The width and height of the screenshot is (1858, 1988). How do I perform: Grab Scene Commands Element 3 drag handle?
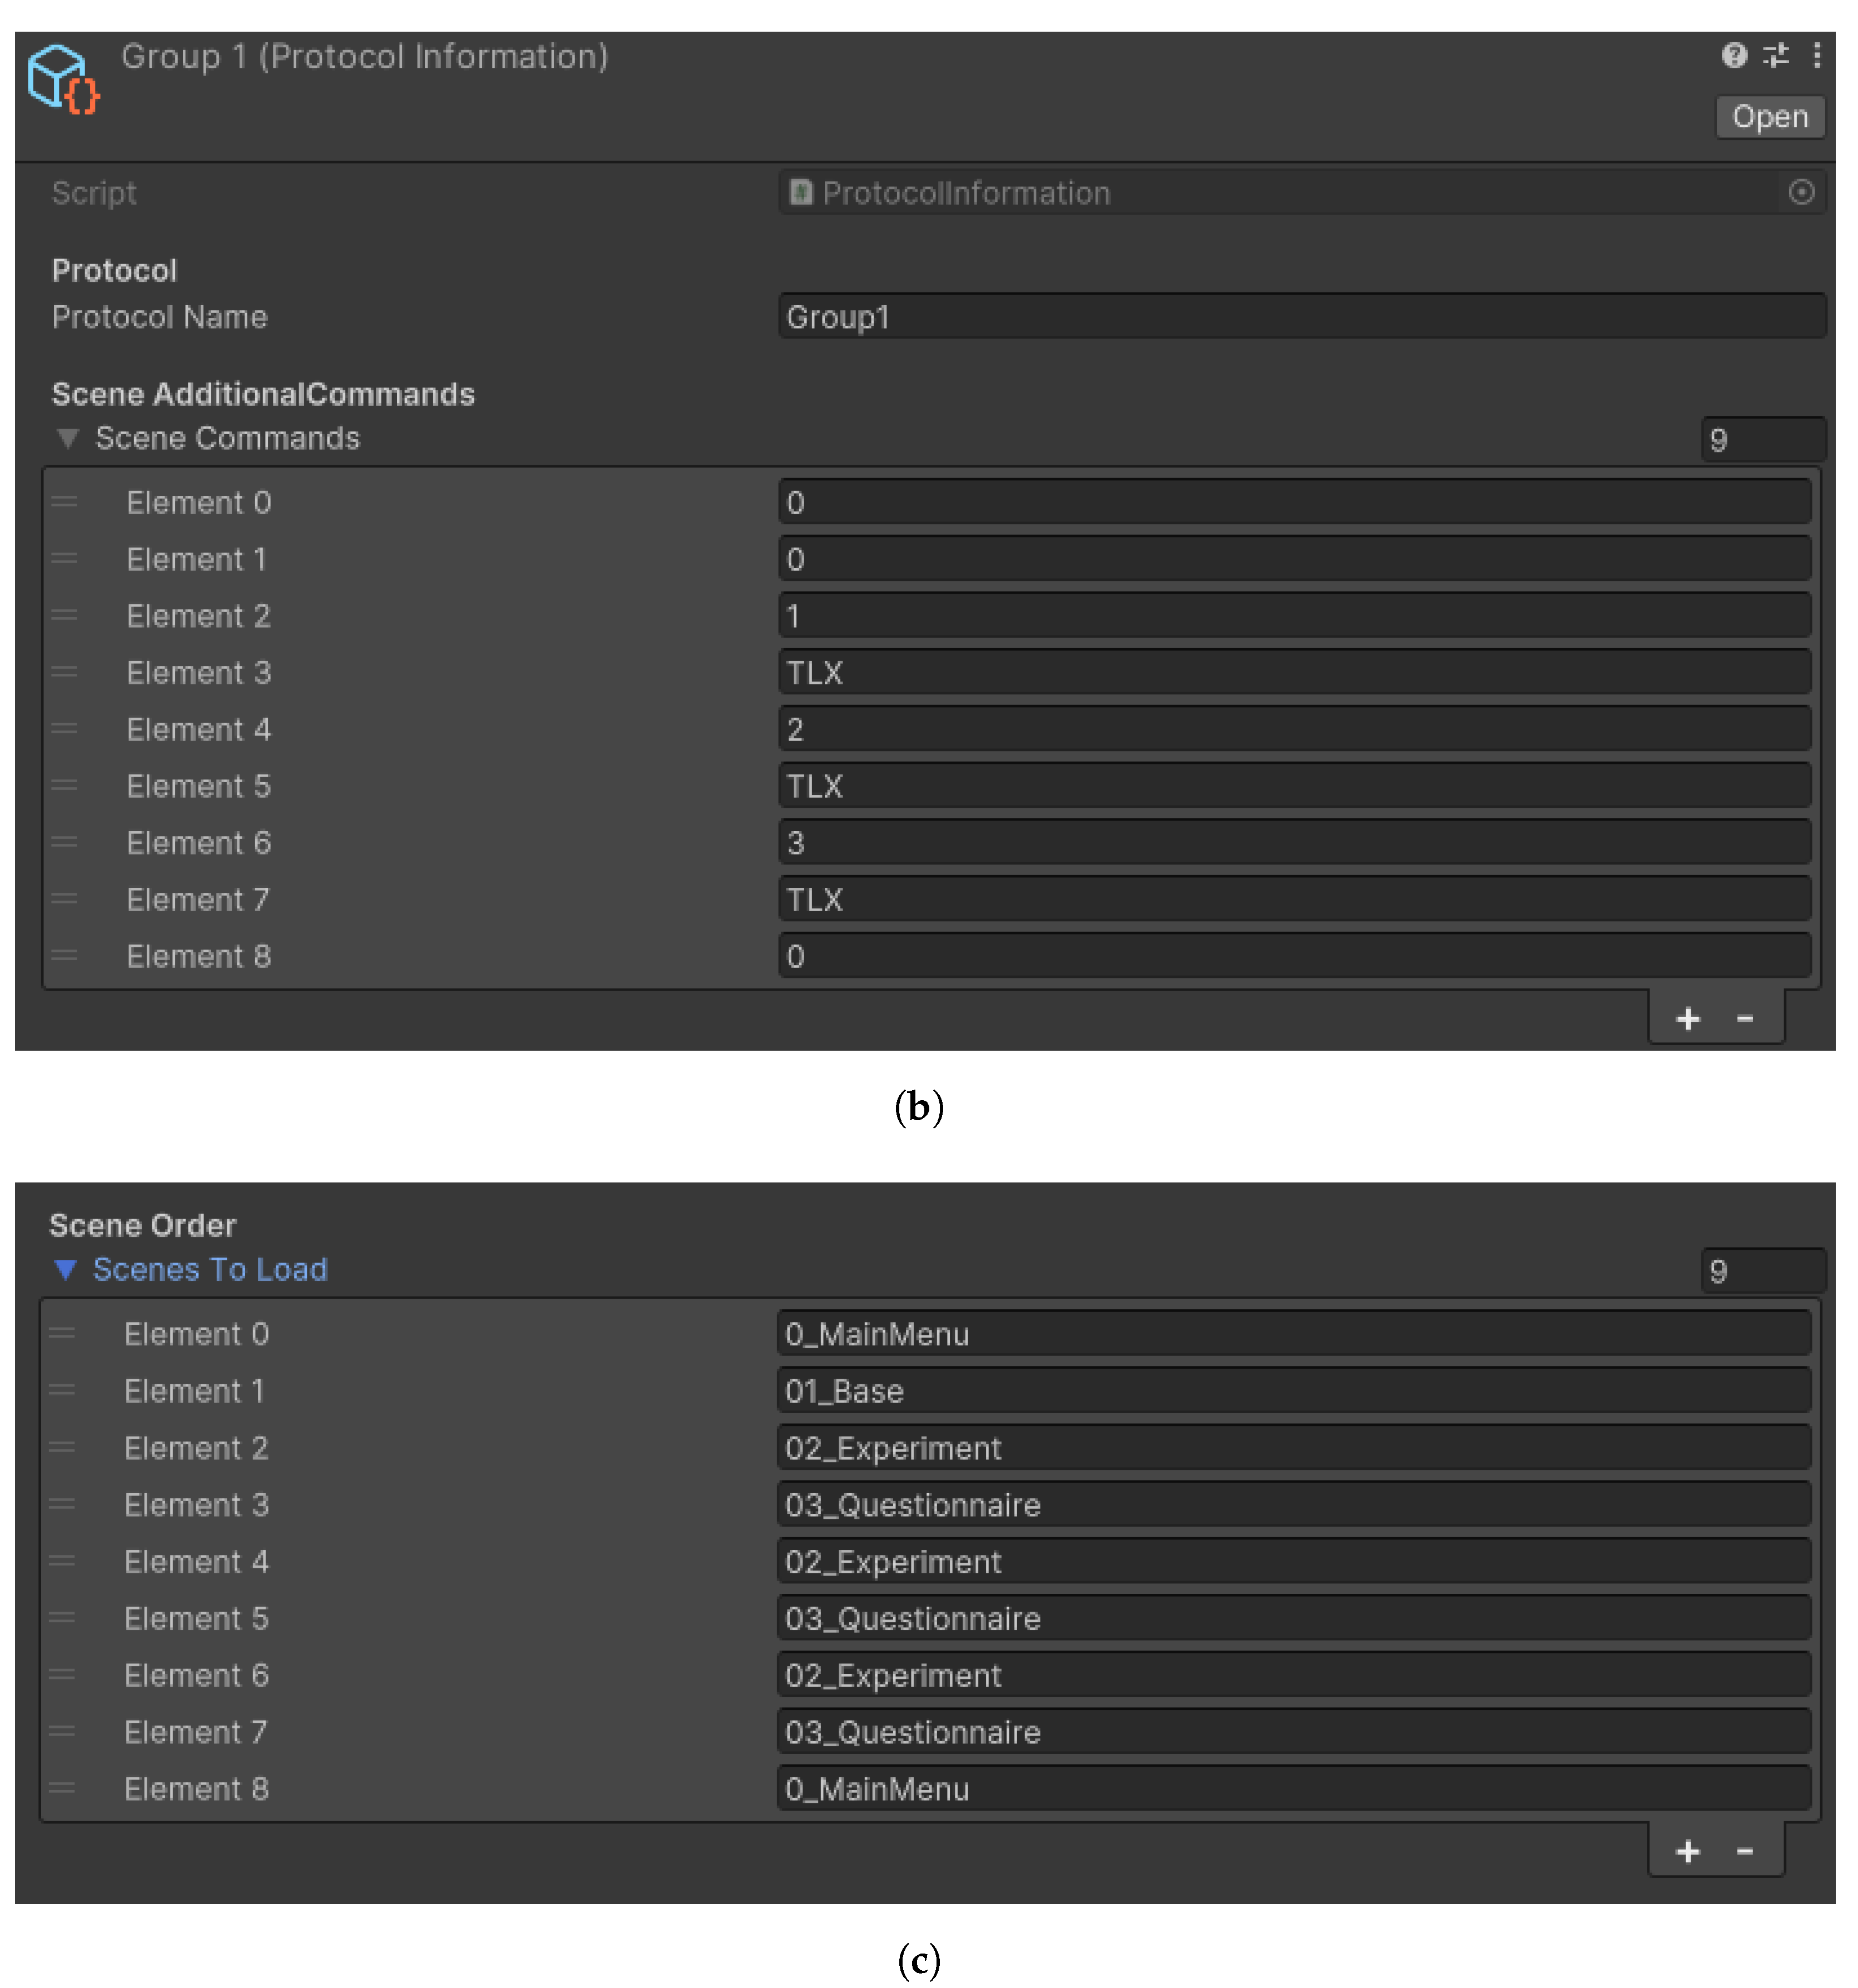pyautogui.click(x=65, y=672)
